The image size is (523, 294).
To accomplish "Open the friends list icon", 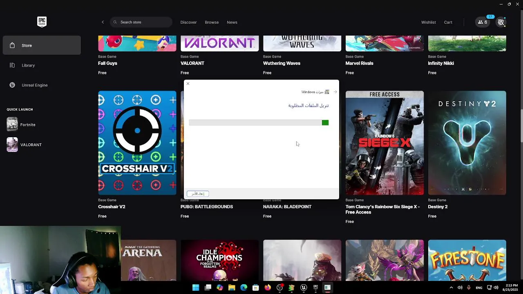I will (483, 22).
